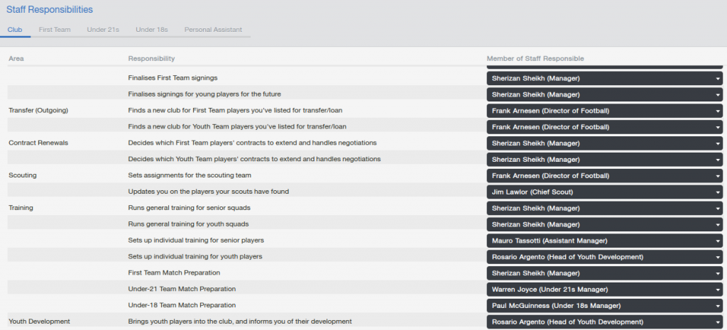
Task: Change who sets scouting team assignments
Action: click(604, 176)
